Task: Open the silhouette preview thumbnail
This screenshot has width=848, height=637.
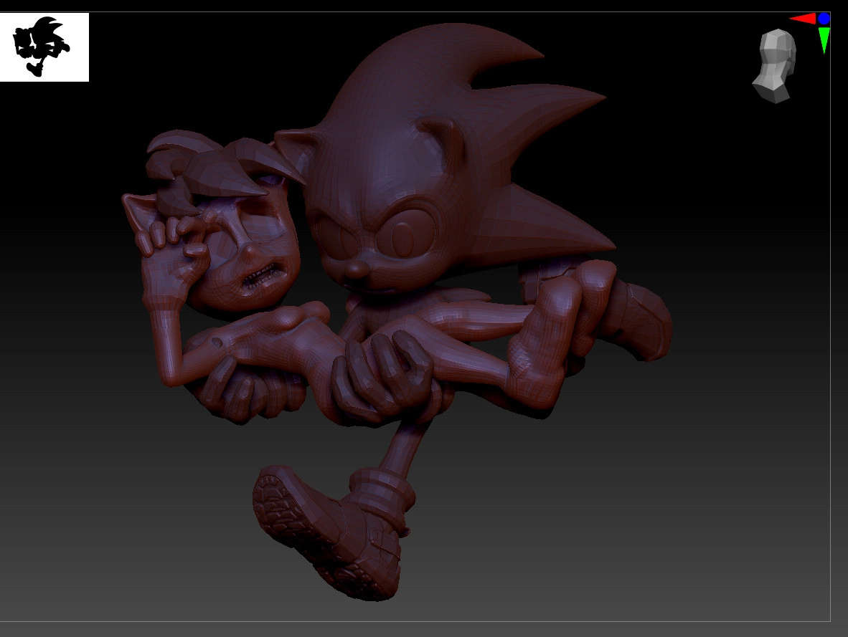Action: (x=44, y=47)
